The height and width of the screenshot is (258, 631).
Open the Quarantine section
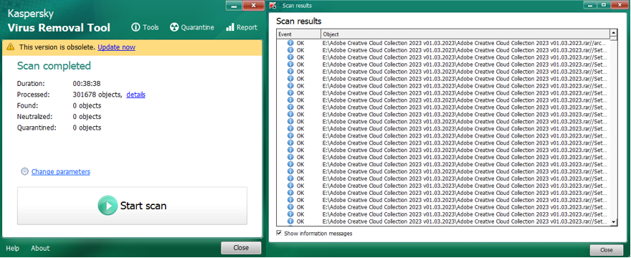[x=192, y=27]
